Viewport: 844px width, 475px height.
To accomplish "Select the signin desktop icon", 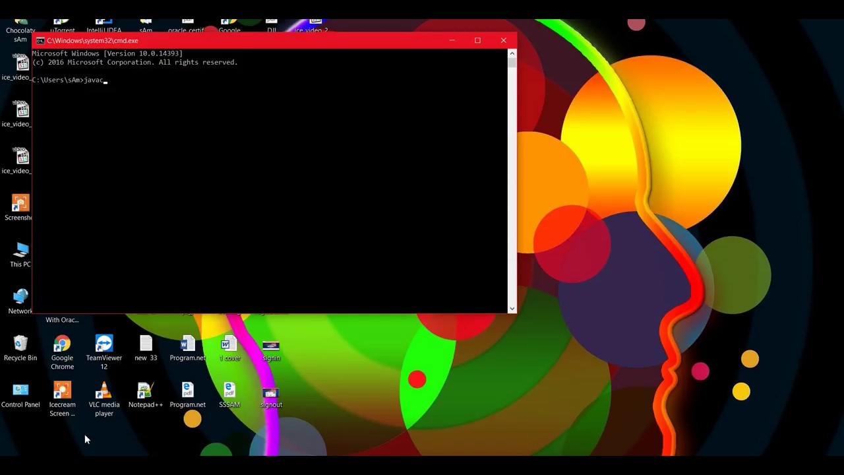I will click(x=271, y=350).
